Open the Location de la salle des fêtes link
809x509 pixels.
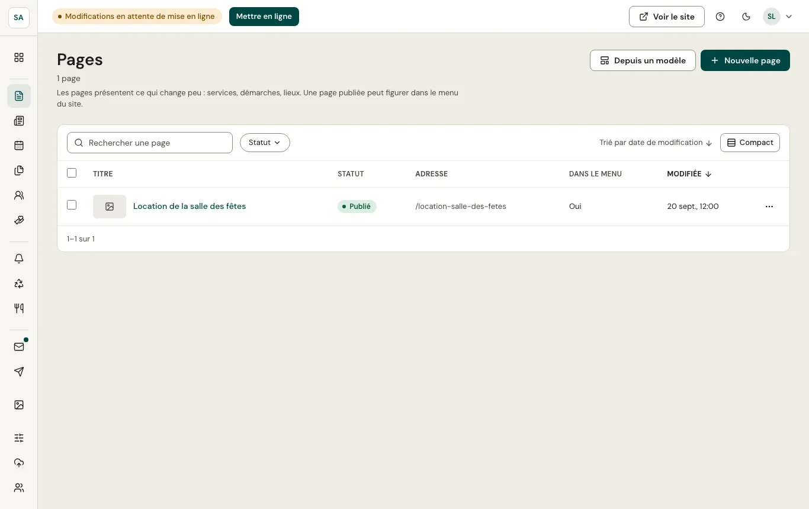pos(190,206)
